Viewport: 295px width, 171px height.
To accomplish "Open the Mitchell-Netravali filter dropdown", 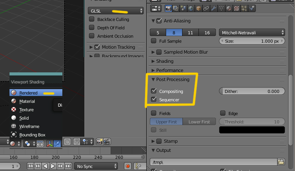I will coord(252,33).
